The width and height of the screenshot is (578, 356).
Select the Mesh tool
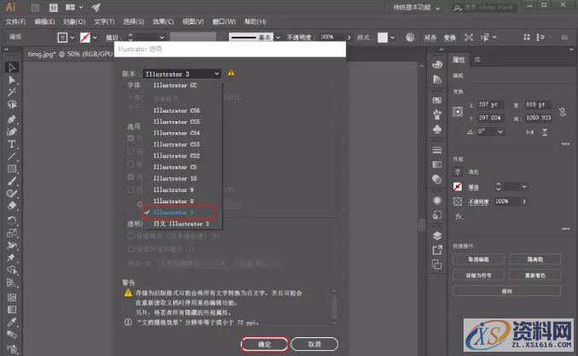[12, 297]
